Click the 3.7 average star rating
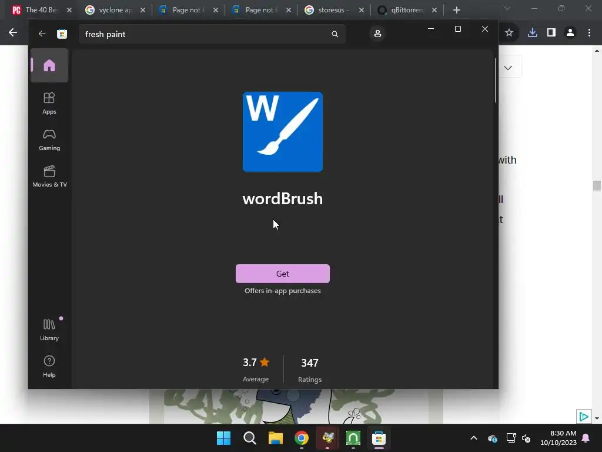 pos(256,363)
